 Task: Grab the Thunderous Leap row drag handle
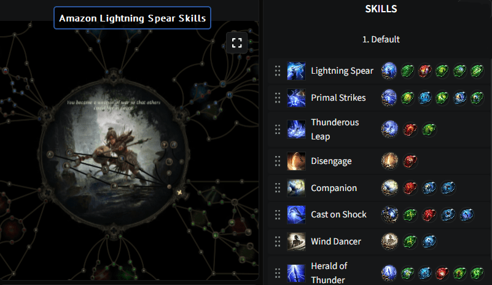278,130
